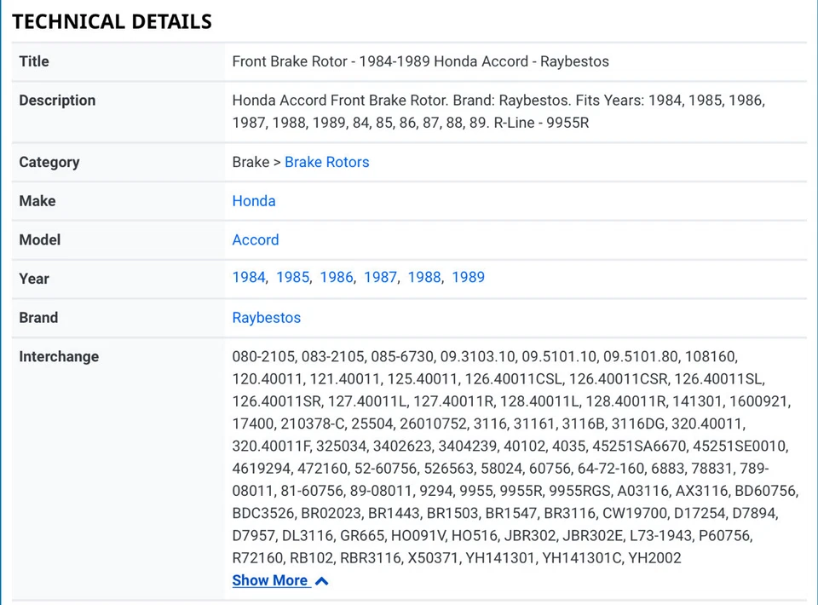The height and width of the screenshot is (605, 818).
Task: Open the Raybestos brand link
Action: coord(267,318)
